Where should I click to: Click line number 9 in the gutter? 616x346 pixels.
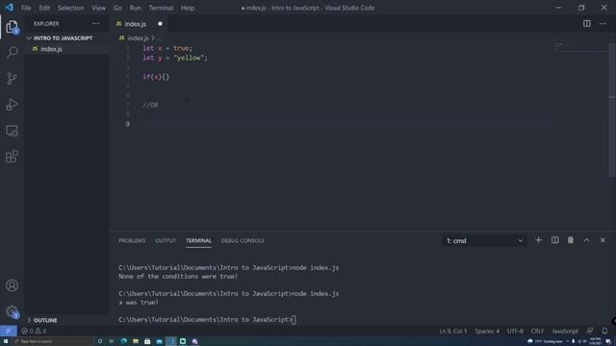[x=128, y=124]
